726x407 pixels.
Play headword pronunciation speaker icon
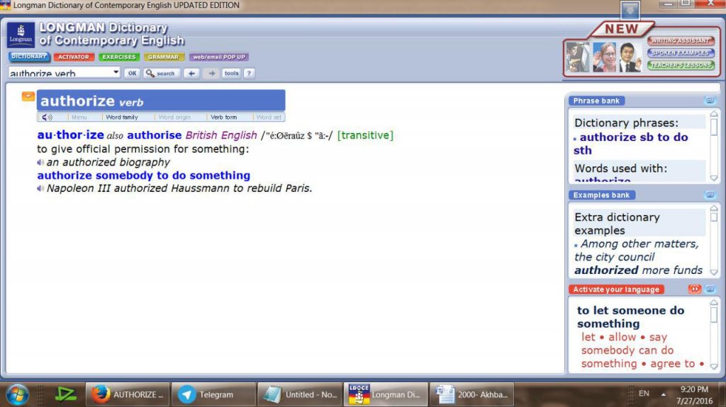(x=48, y=117)
